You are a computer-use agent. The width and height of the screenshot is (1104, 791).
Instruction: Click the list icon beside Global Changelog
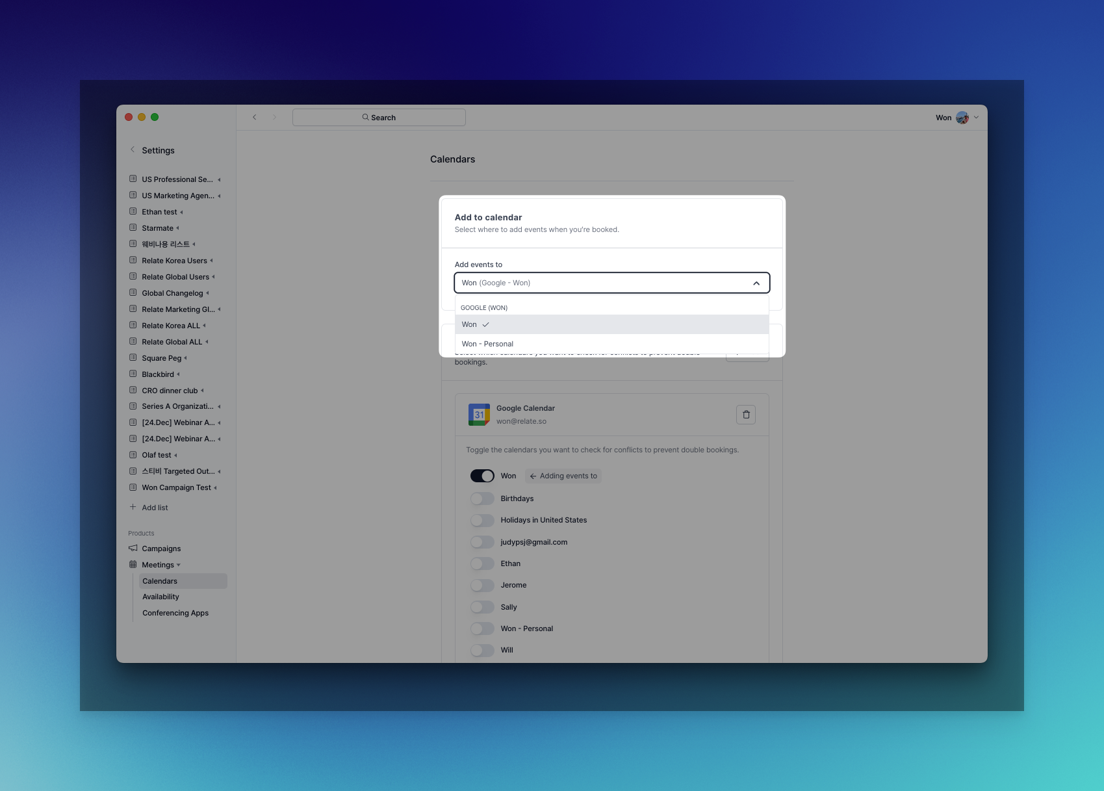click(x=133, y=292)
